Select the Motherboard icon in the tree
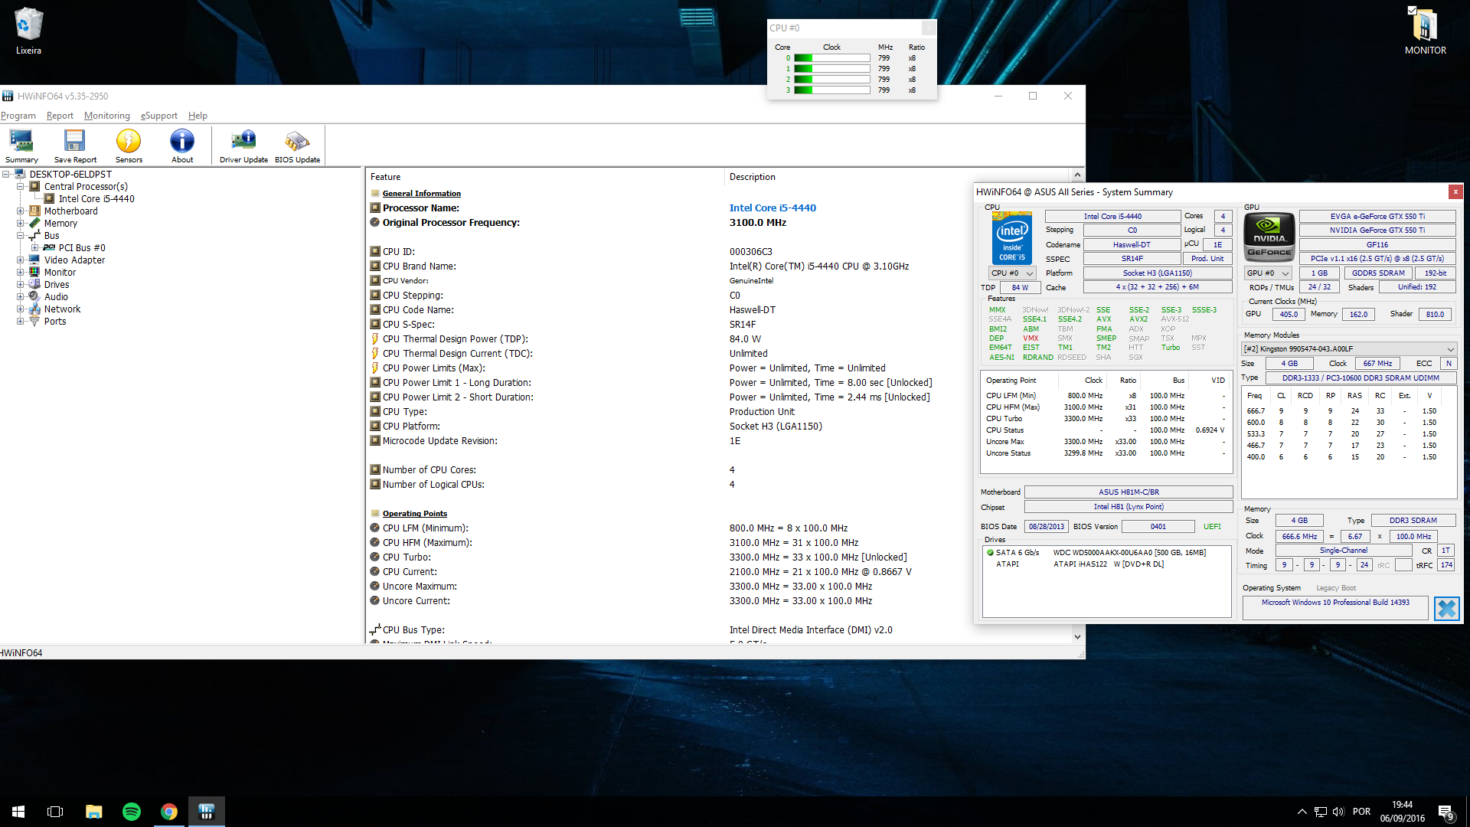The width and height of the screenshot is (1470, 827). coord(34,211)
